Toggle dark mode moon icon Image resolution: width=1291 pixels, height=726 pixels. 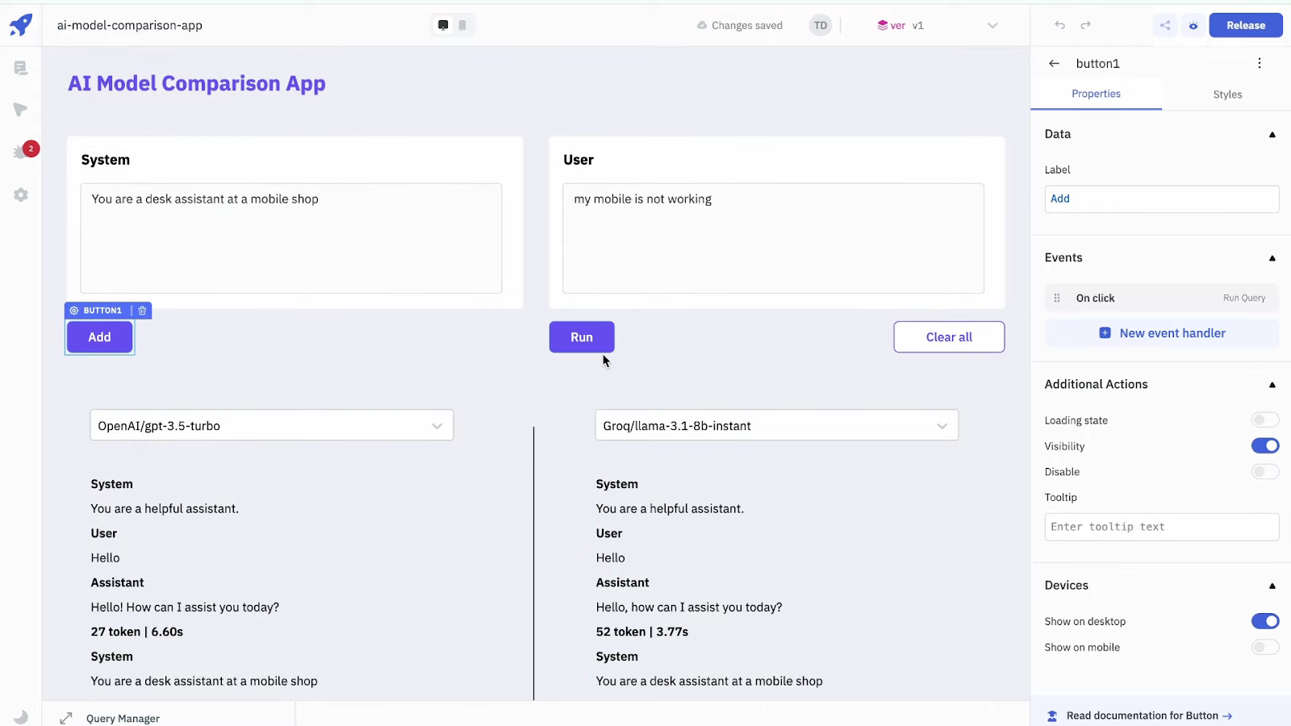coord(21,716)
